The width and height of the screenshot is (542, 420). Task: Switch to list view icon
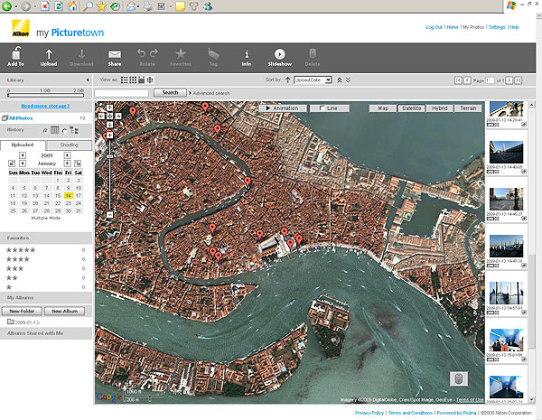coord(125,79)
